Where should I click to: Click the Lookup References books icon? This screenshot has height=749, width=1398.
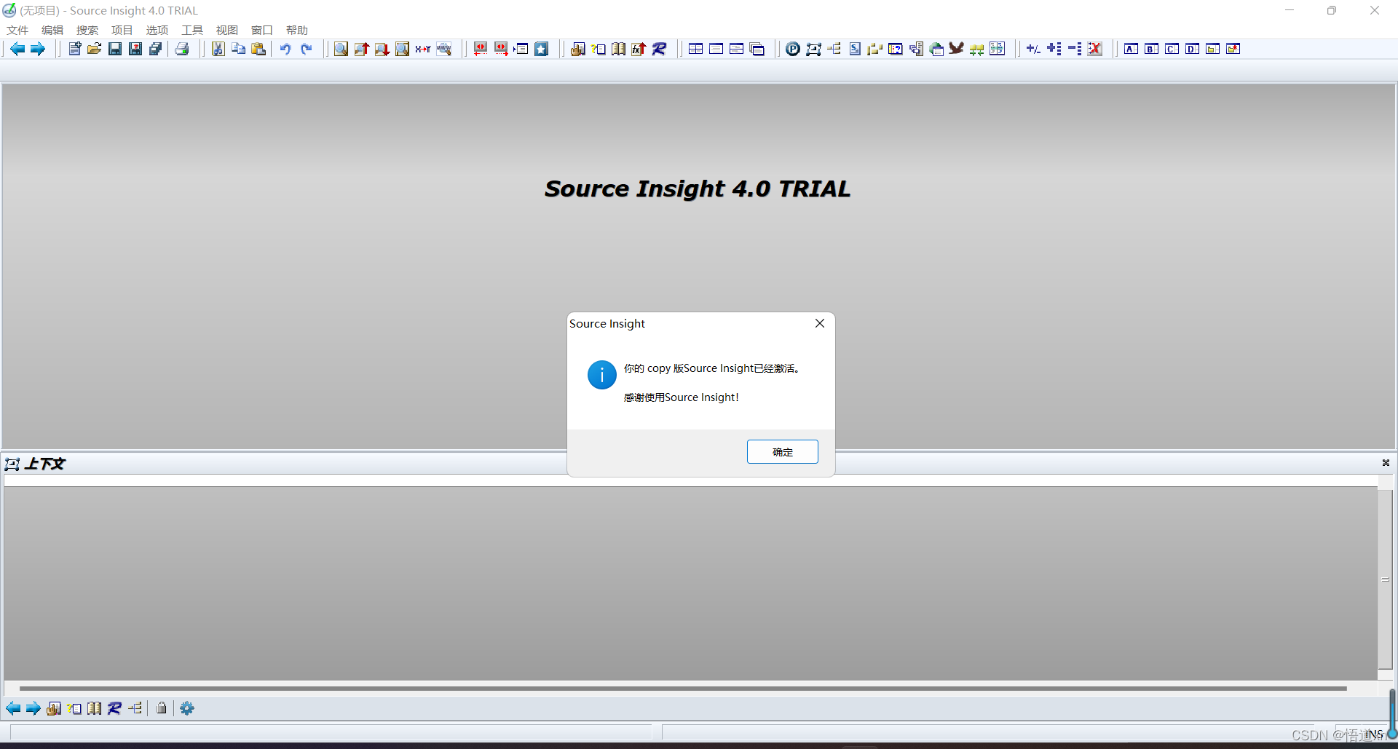pyautogui.click(x=618, y=49)
